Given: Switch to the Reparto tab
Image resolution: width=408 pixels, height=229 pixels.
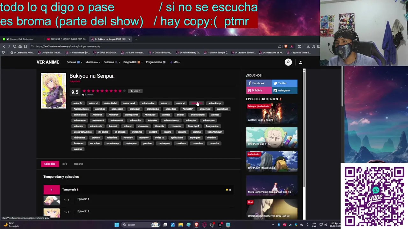Looking at the screenshot, I should click(x=78, y=164).
